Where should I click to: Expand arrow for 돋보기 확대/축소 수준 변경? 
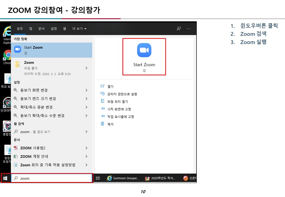tap(87, 115)
